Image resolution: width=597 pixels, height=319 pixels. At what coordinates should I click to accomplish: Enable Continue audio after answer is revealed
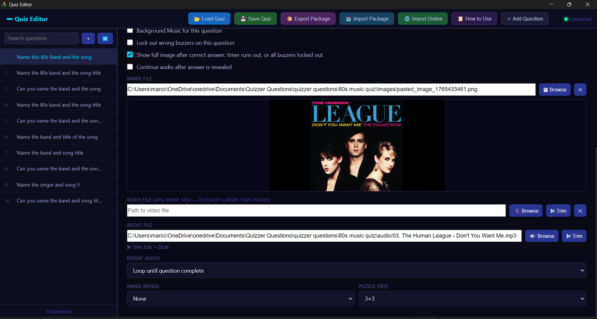click(130, 67)
